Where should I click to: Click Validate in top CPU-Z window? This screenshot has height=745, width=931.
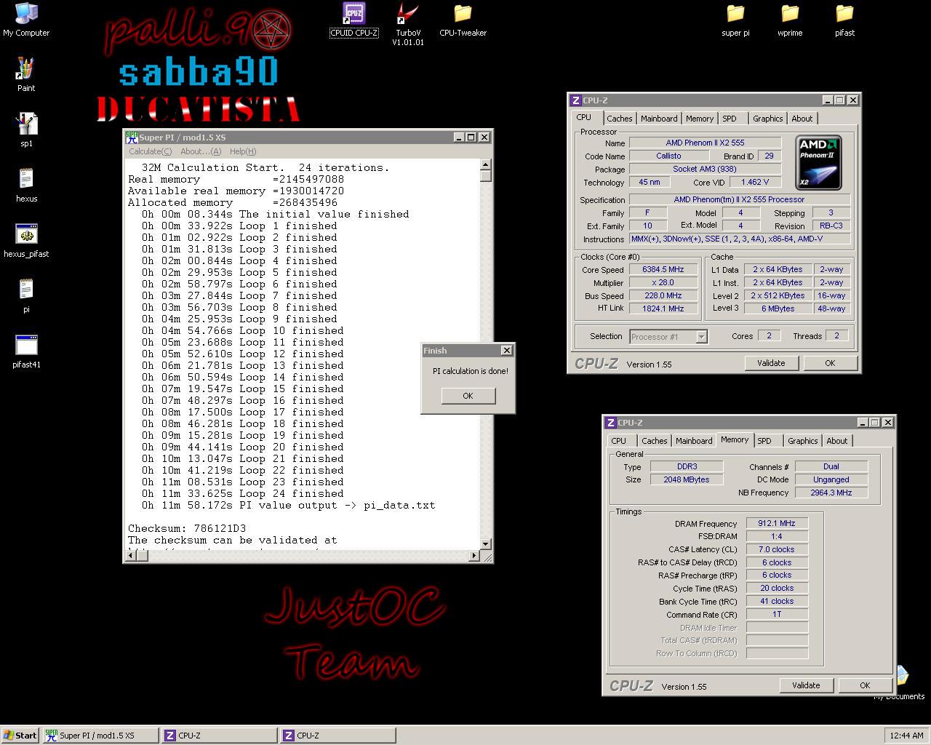coord(771,363)
